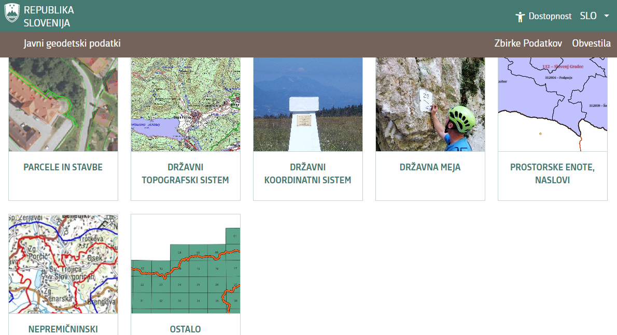617x335 pixels.
Task: Click the climber border marker photo
Action: click(x=430, y=104)
